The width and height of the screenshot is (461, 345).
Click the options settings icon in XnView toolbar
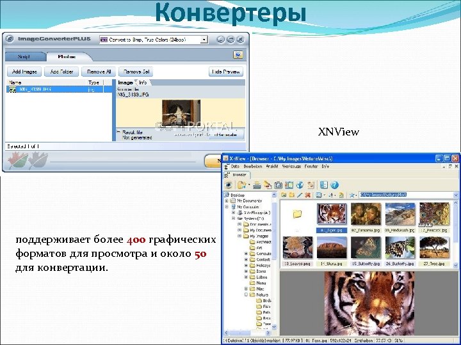[311, 185]
